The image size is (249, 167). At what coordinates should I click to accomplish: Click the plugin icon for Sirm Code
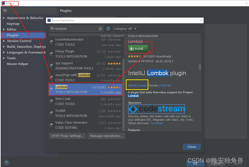(x=51, y=101)
